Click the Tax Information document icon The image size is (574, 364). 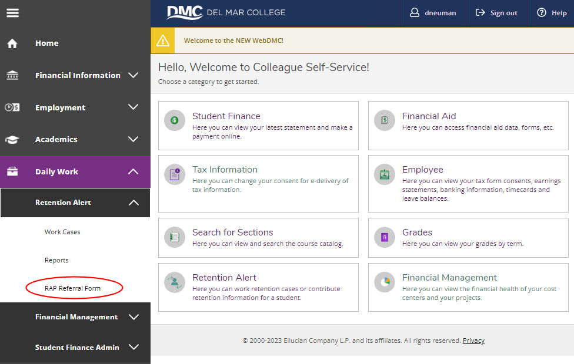(175, 174)
